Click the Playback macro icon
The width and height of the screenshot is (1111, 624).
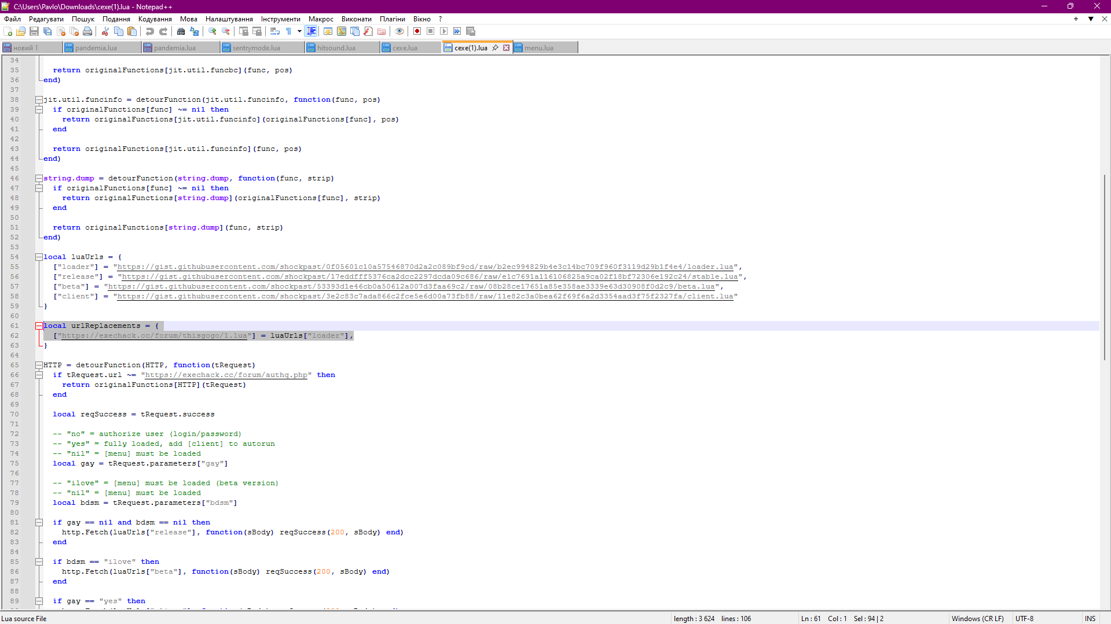coord(443,31)
